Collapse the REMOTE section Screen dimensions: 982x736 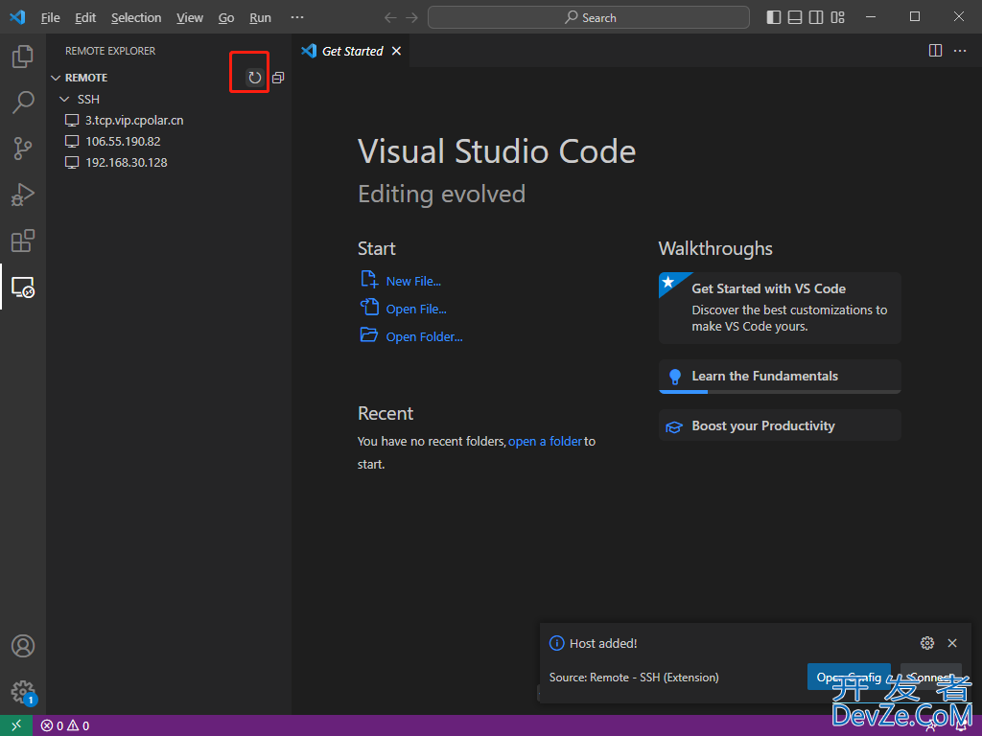point(56,78)
